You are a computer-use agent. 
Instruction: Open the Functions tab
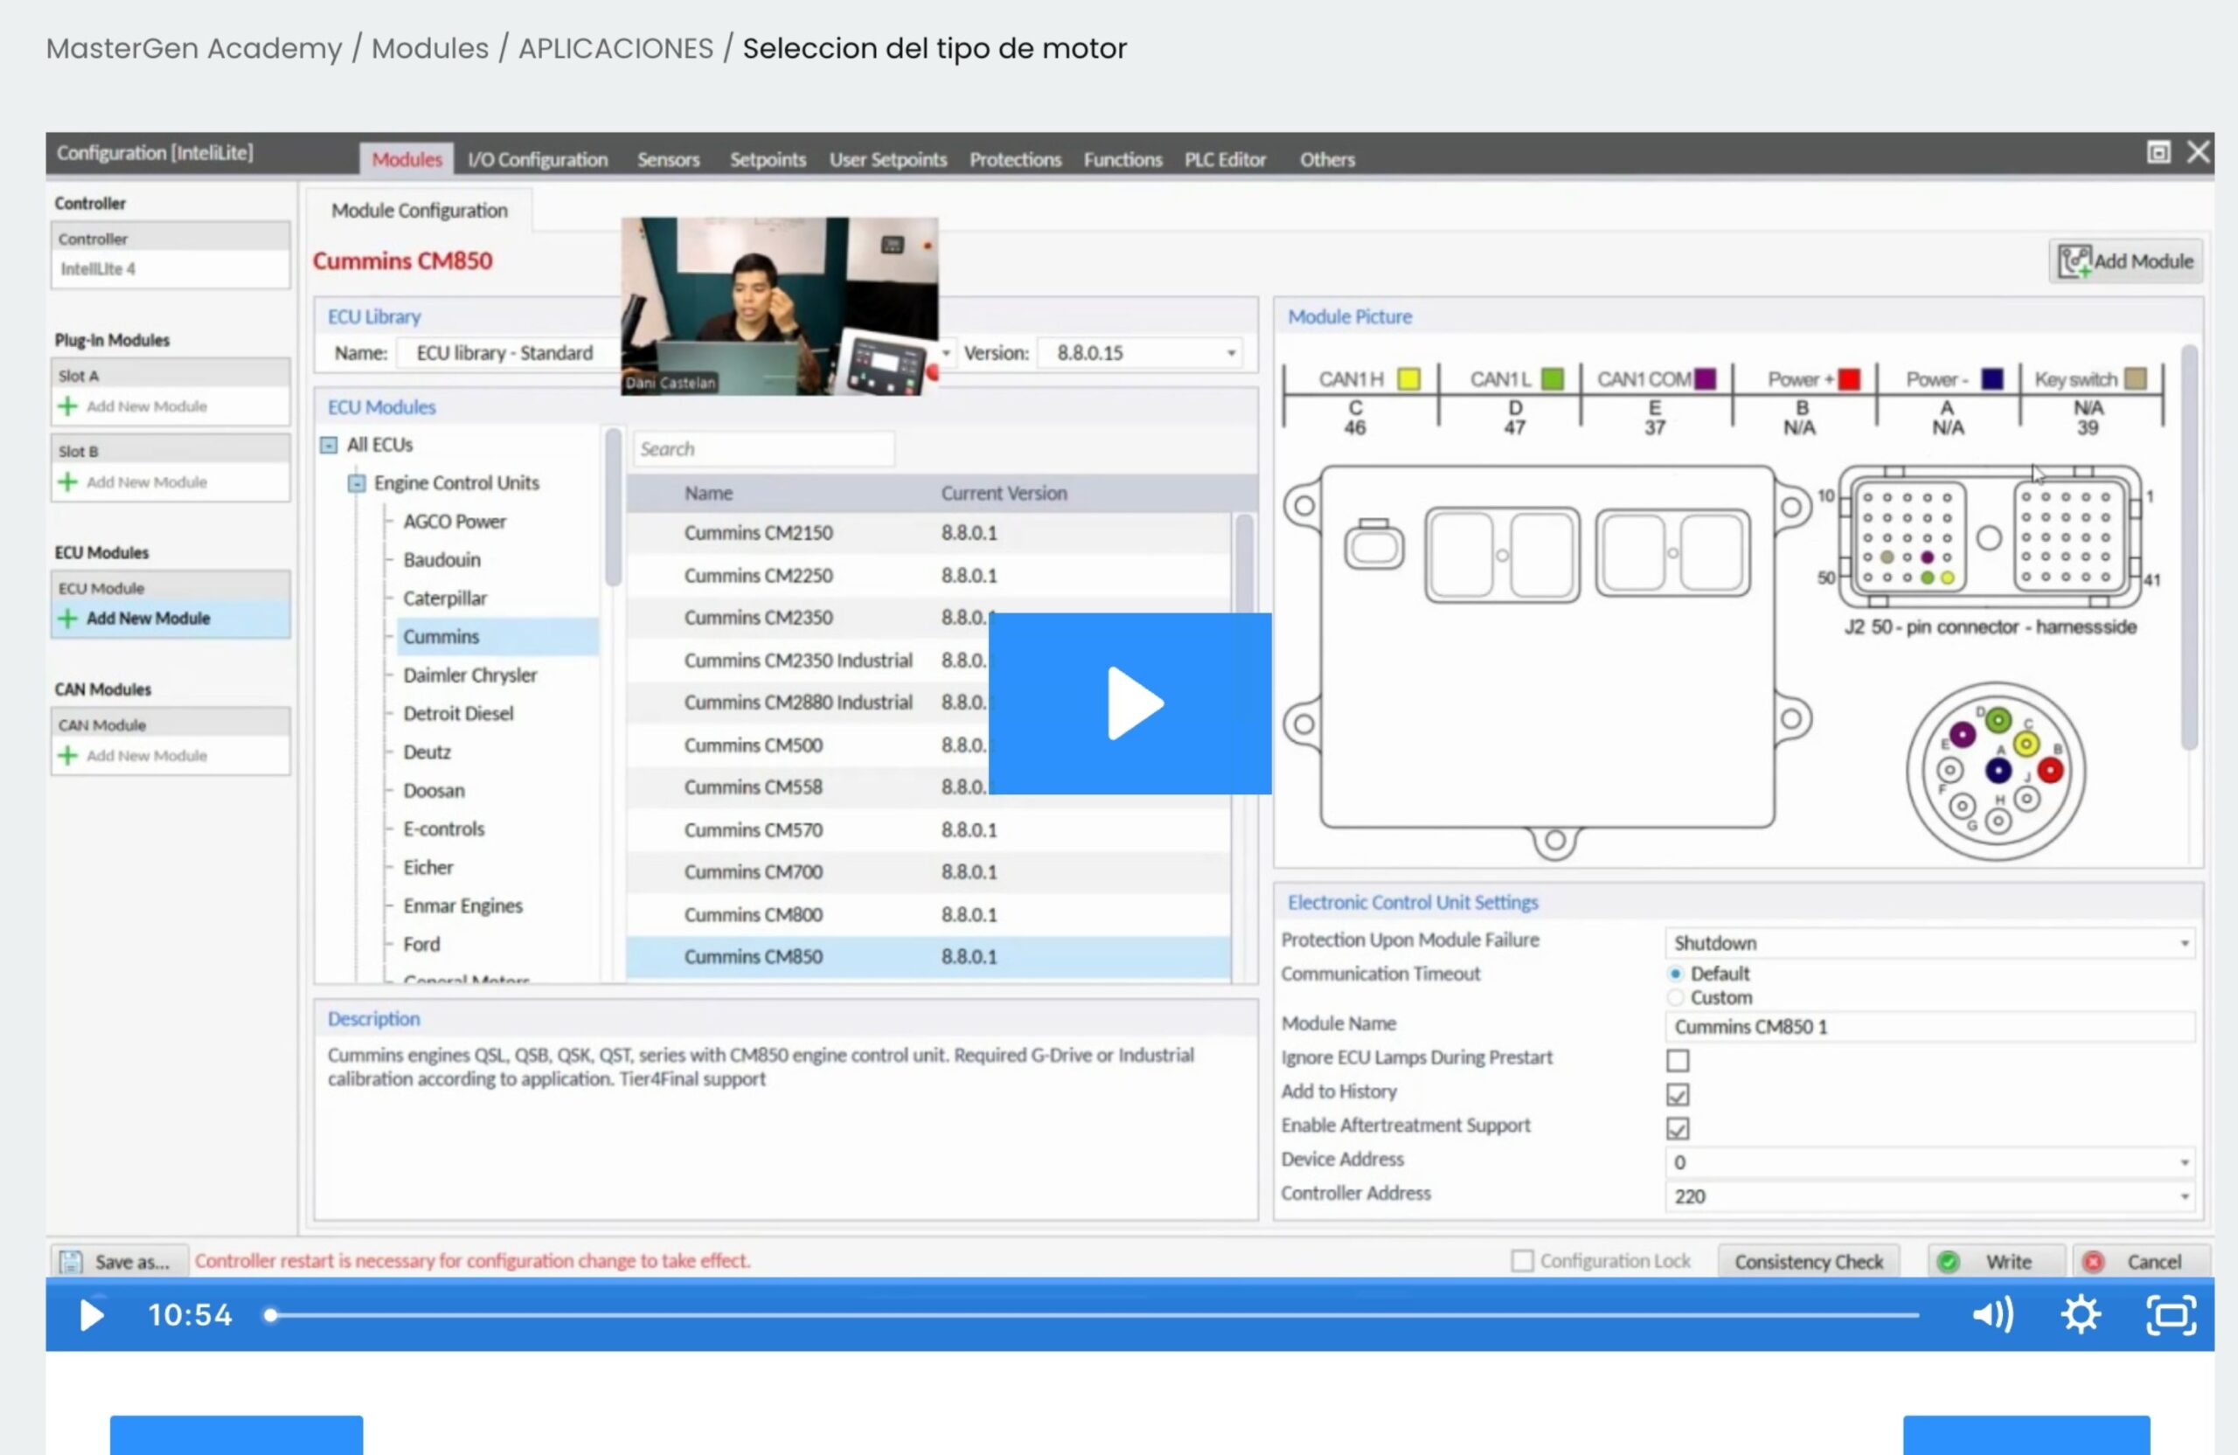point(1122,160)
